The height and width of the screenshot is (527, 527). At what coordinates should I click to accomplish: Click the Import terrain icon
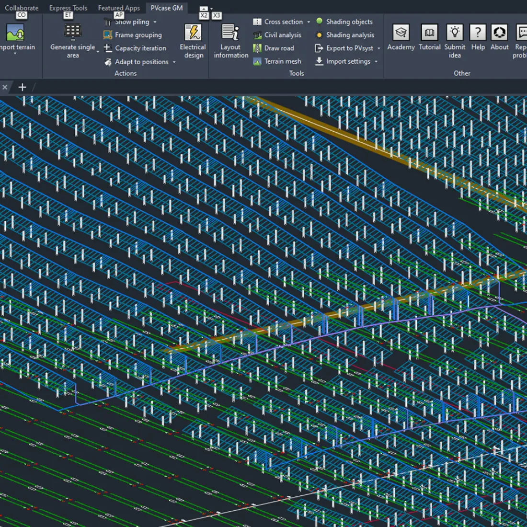click(x=15, y=33)
